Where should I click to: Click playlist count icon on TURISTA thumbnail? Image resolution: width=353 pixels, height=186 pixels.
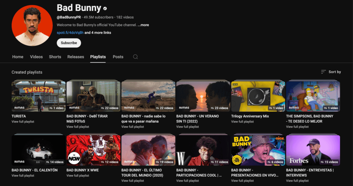(50, 108)
